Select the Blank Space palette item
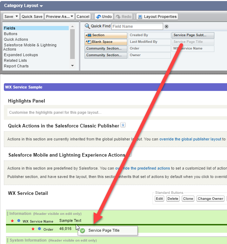 [x=106, y=42]
